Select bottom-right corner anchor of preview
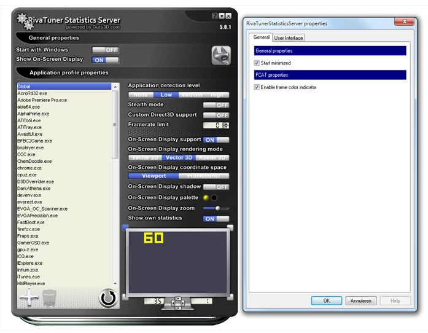428x333 pixels. [230, 297]
